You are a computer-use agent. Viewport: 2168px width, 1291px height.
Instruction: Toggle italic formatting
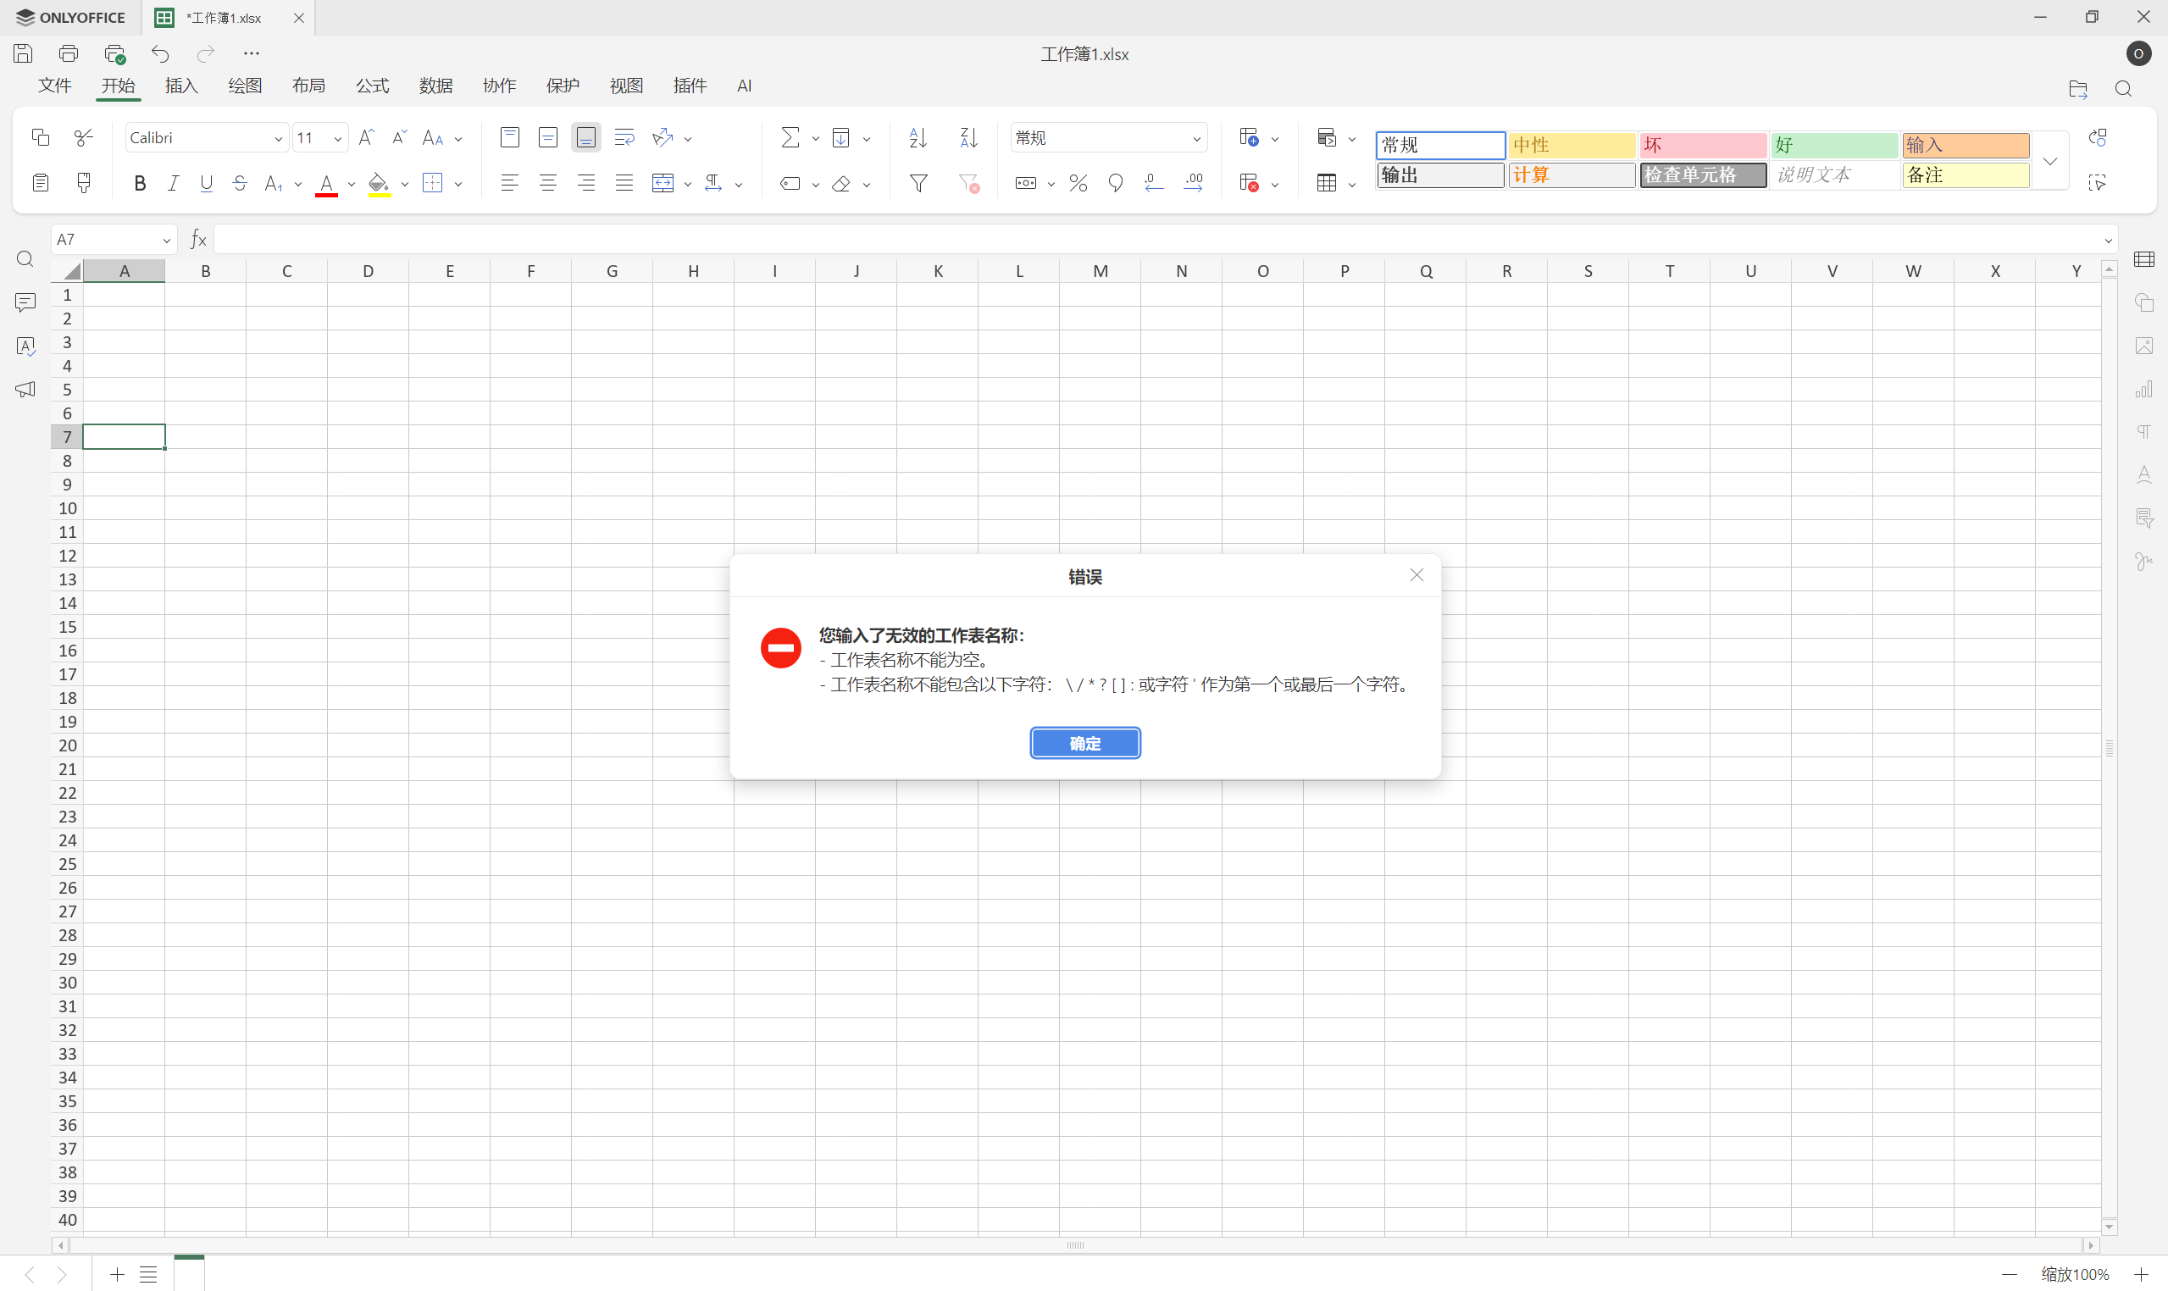coord(173,183)
